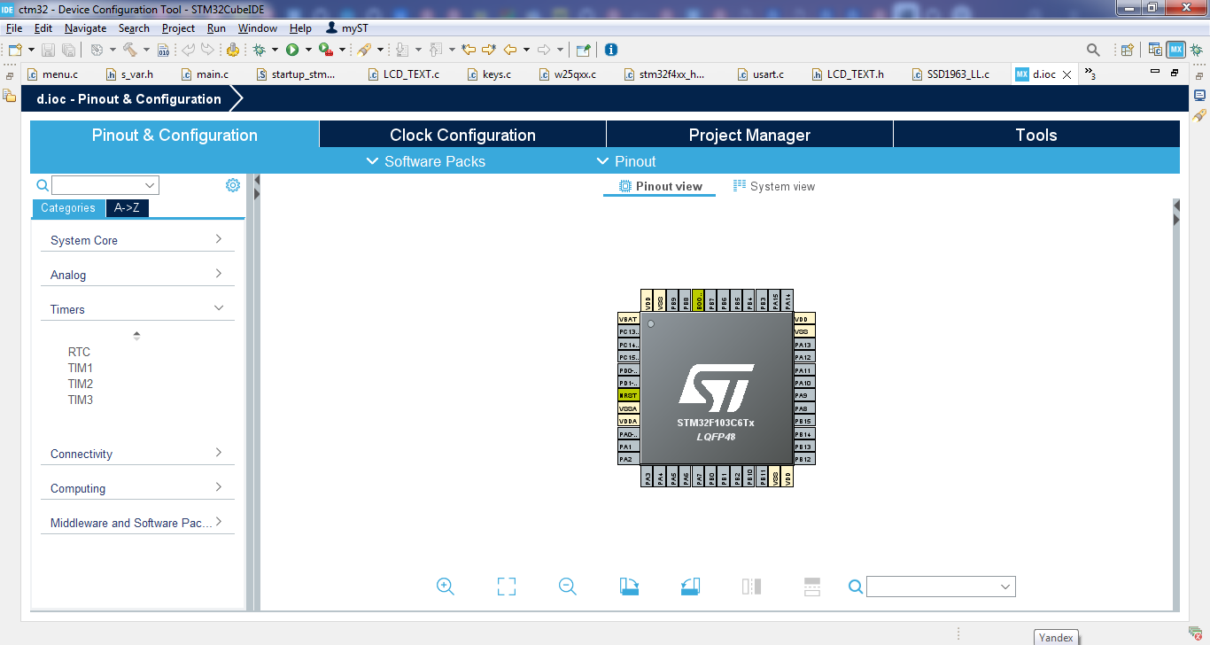Click the Build hammer icon
This screenshot has width=1210, height=645.
(130, 50)
